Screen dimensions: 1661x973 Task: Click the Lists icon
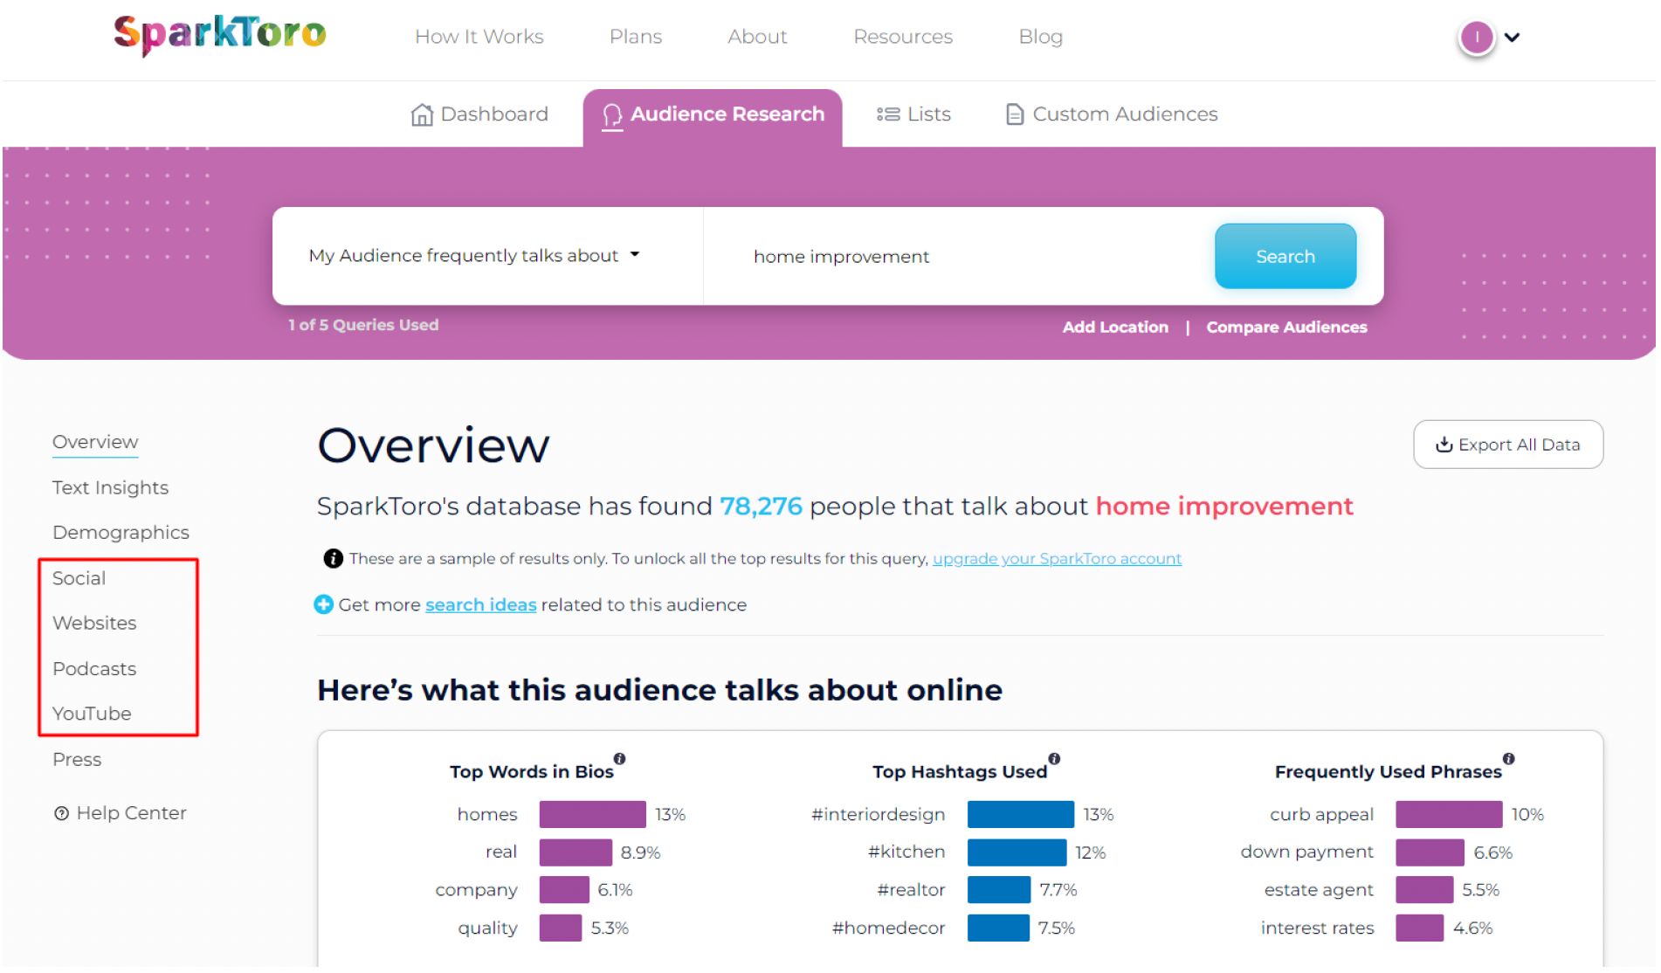(888, 114)
